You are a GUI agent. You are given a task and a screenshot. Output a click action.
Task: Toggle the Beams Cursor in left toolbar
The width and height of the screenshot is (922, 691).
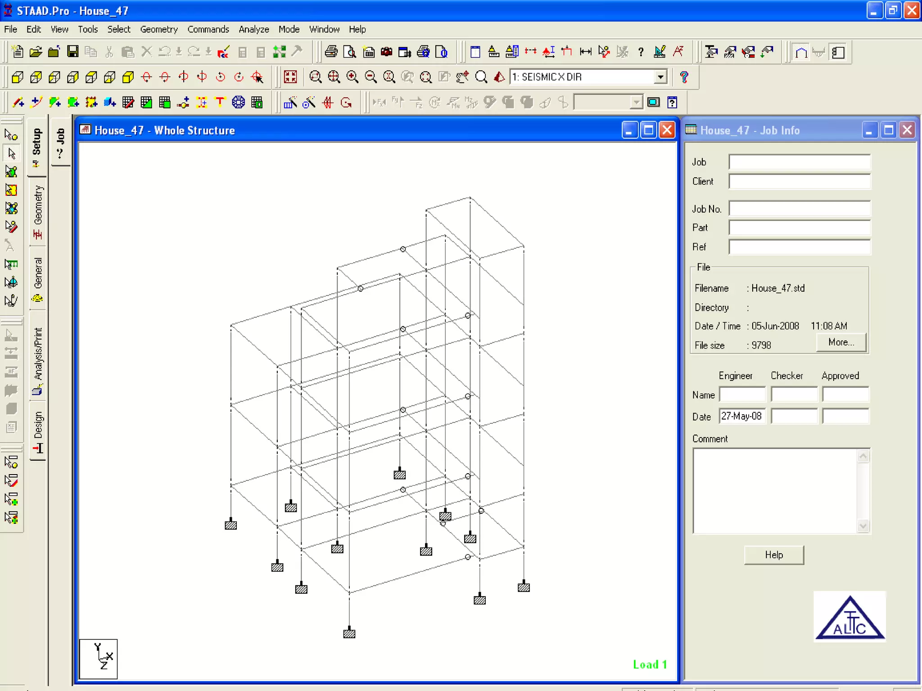tap(12, 153)
